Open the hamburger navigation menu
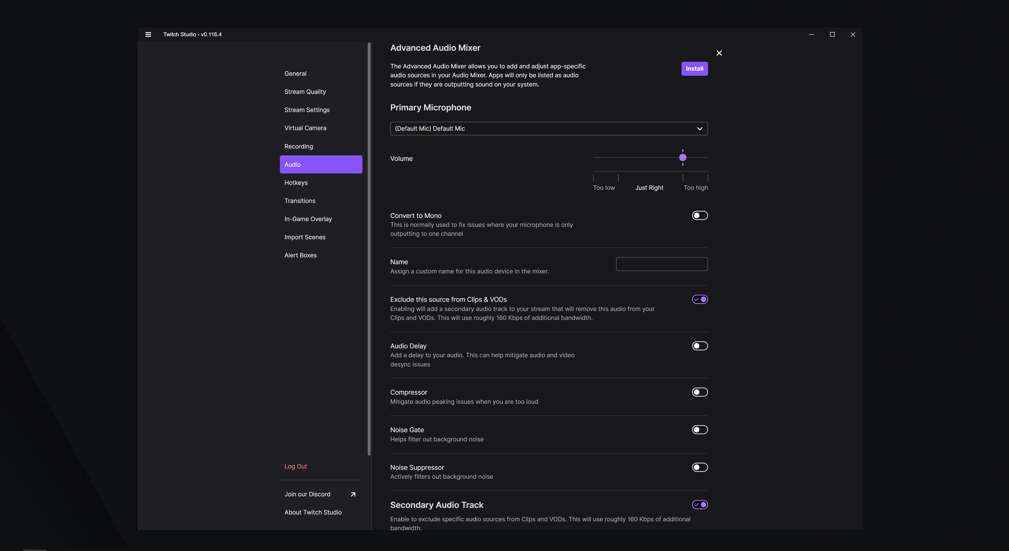Image resolution: width=1009 pixels, height=551 pixels. (x=148, y=34)
